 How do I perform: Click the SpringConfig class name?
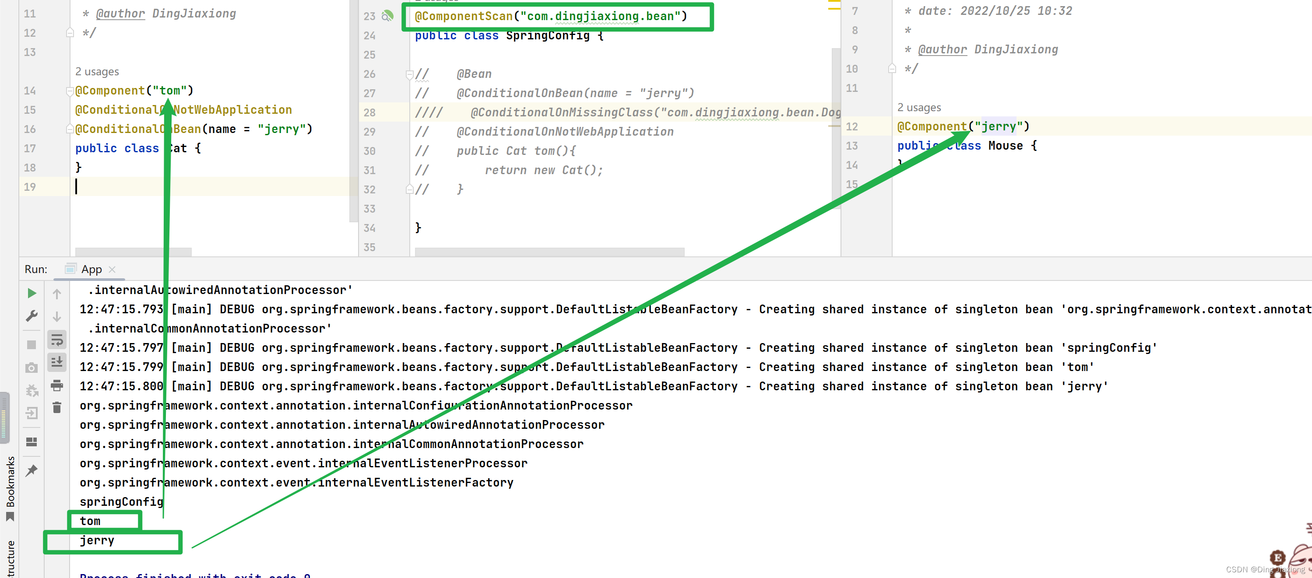[x=548, y=35]
